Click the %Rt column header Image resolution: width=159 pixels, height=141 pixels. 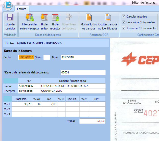point(84,99)
